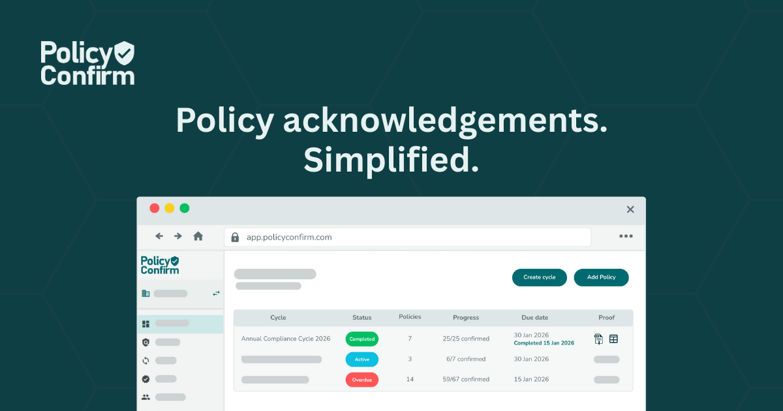
Task: Download the PDF proof for Annual Compliance Cycle
Action: pos(599,339)
